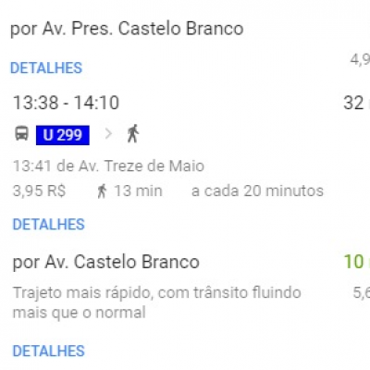
Task: Click the 3,95 R$ fare text
Action: (40, 191)
